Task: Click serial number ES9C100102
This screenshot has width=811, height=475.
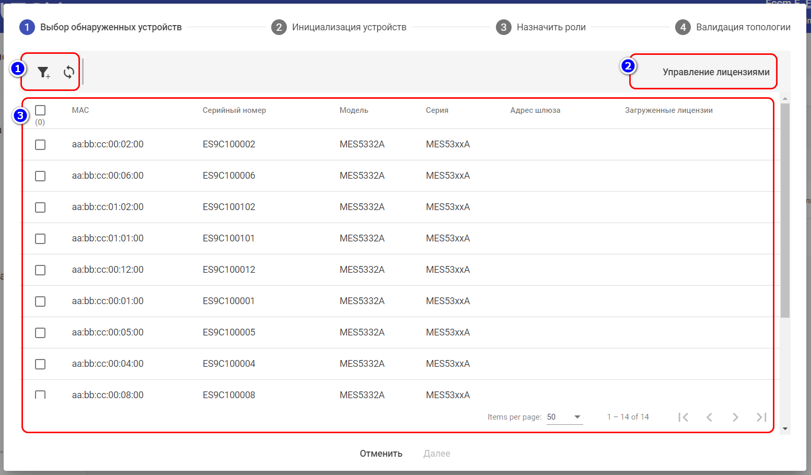Action: coord(229,207)
